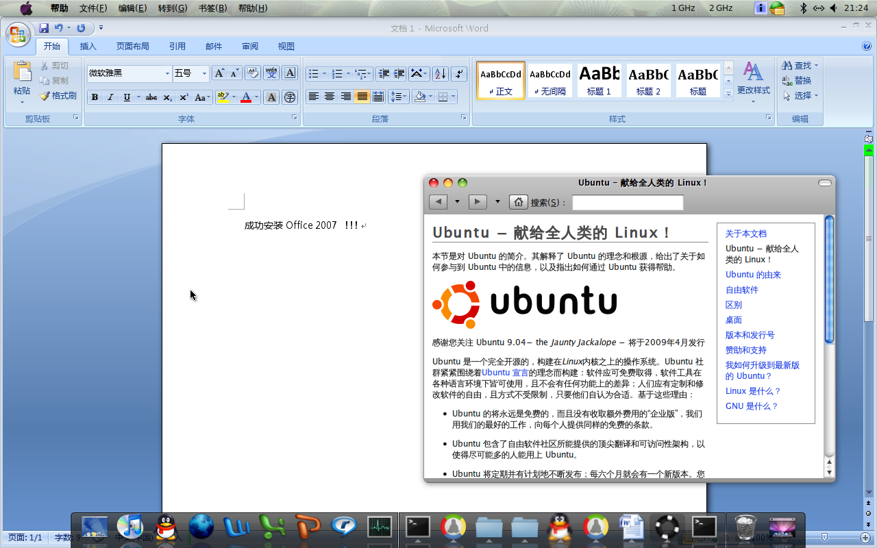
Task: Toggle Bold formatting
Action: 95,97
